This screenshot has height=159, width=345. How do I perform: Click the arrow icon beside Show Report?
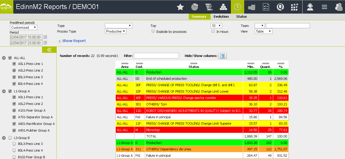pos(60,41)
